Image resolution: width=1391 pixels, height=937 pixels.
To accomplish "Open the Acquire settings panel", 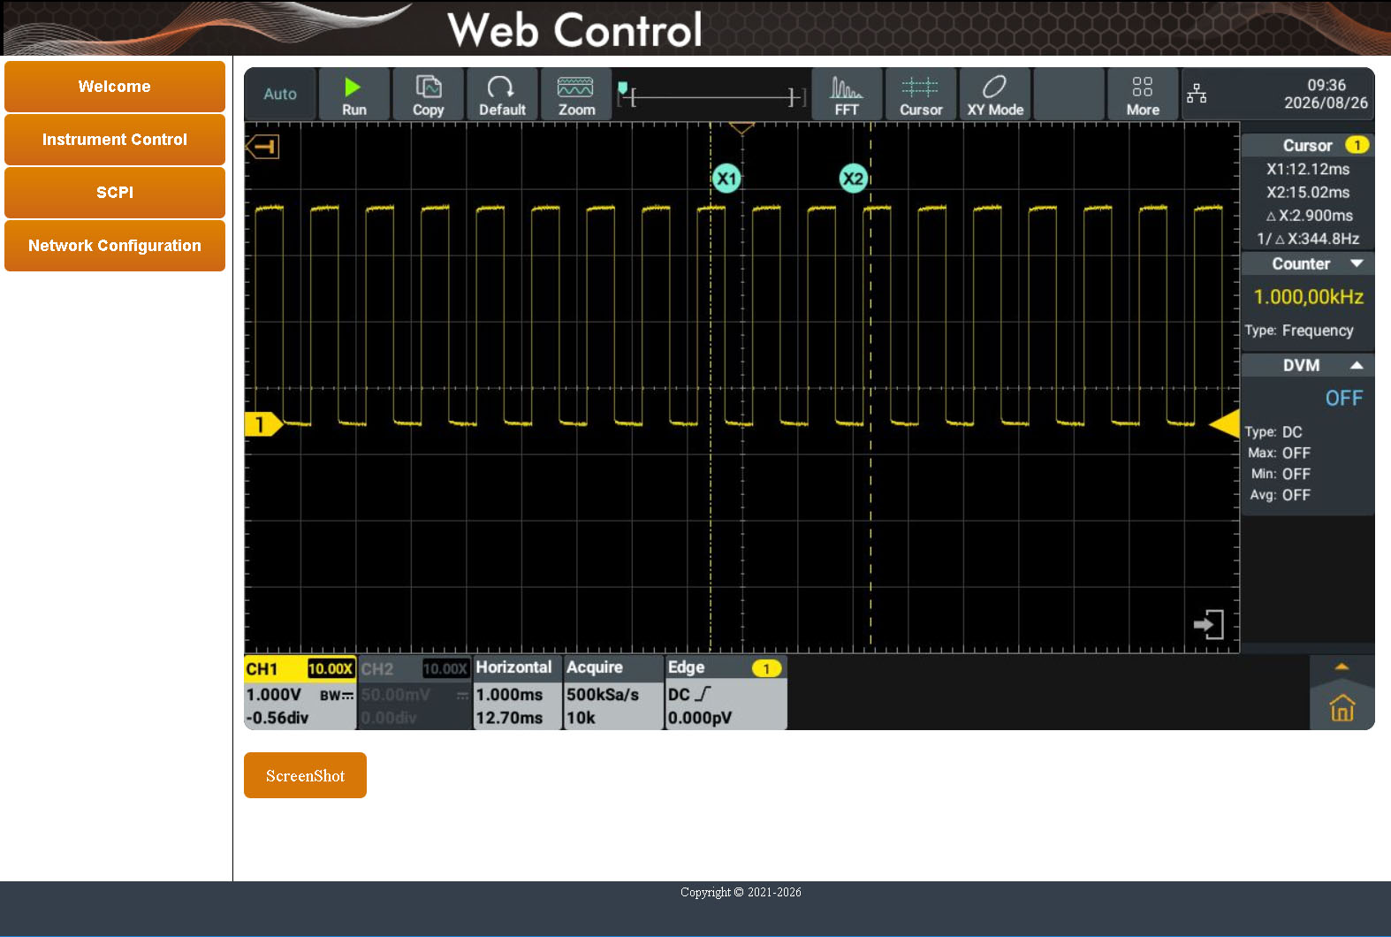I will pos(613,693).
